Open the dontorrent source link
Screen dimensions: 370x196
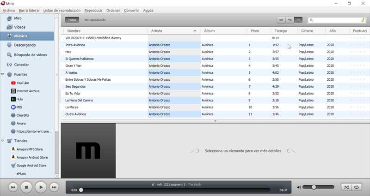click(x=33, y=131)
